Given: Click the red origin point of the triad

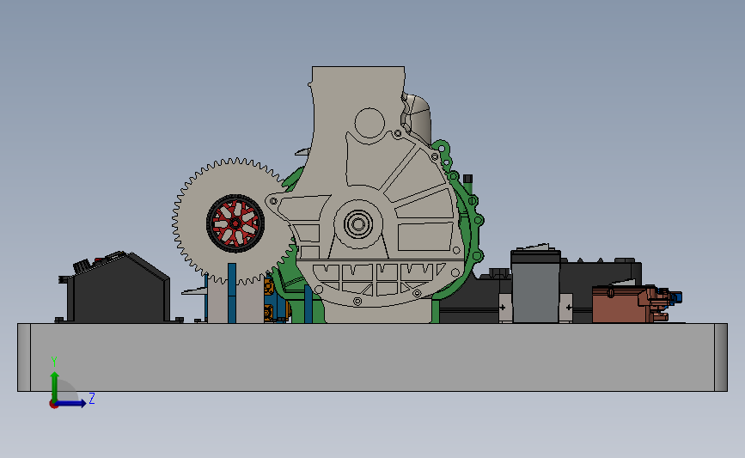Looking at the screenshot, I should 53,405.
